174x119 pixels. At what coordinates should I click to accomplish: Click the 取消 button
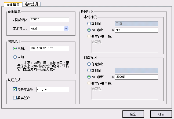click(x=161, y=114)
